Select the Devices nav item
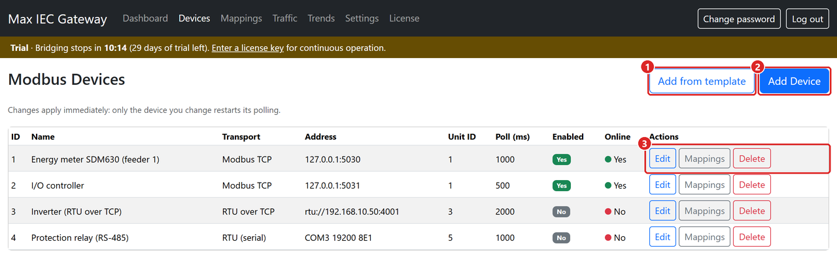837x261 pixels. point(194,18)
